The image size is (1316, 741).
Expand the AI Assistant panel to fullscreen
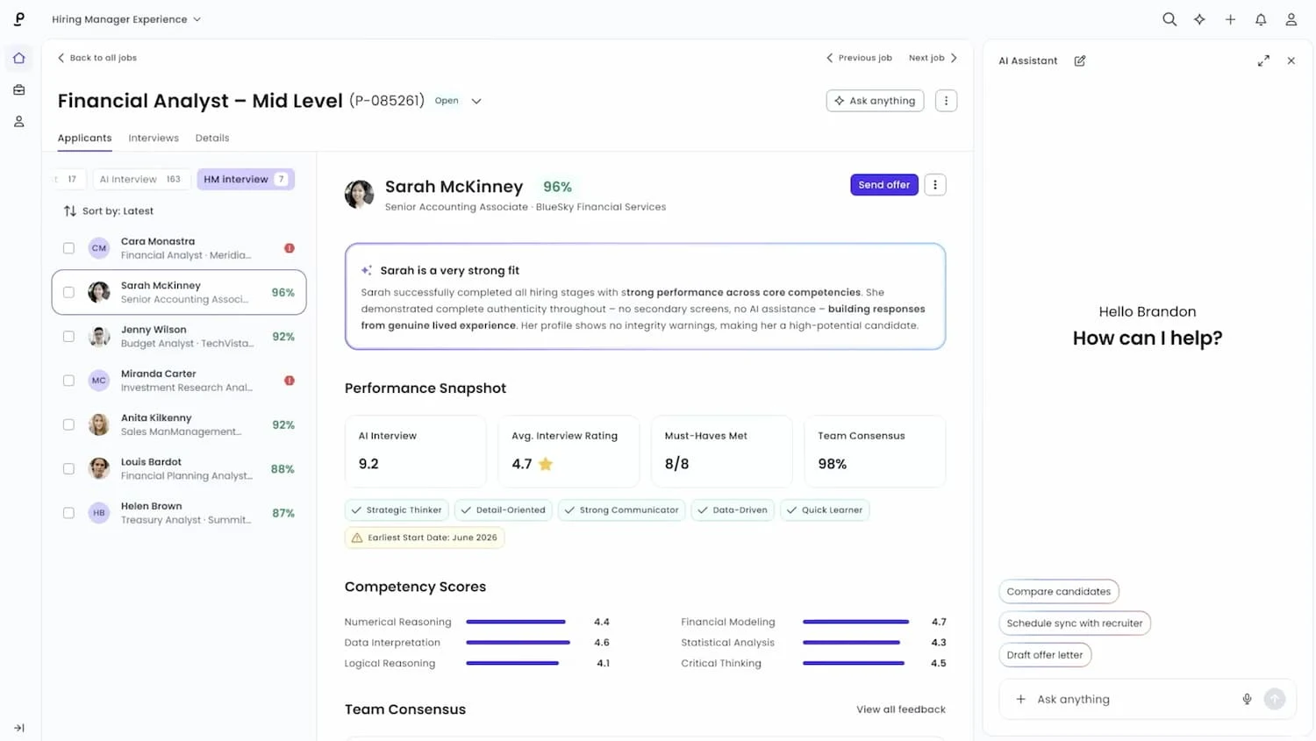pyautogui.click(x=1263, y=61)
